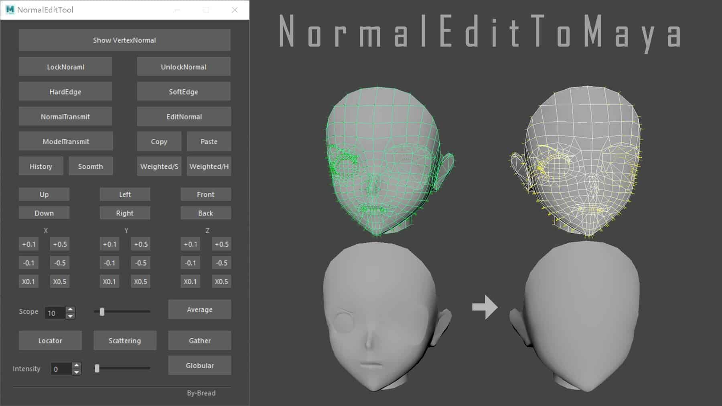The width and height of the screenshot is (722, 406).
Task: Click the Maya icon in the title bar
Action: click(10, 10)
